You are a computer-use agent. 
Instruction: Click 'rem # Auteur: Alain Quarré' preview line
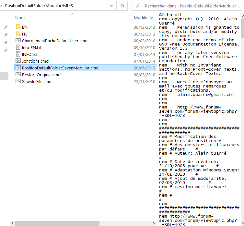(x=193, y=153)
